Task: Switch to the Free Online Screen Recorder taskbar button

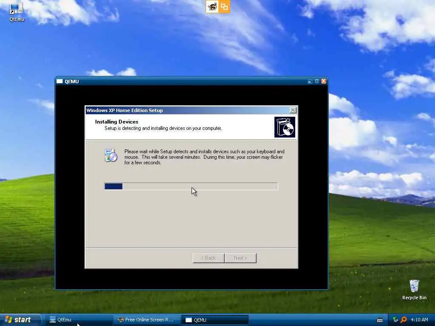Action: [x=147, y=320]
